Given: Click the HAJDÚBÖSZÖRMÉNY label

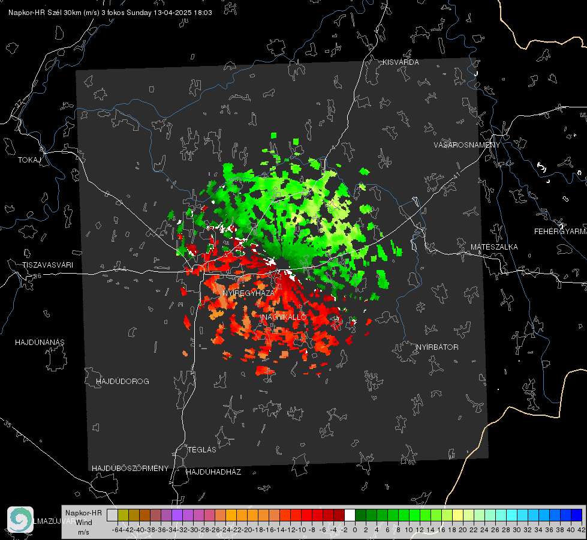Looking at the screenshot, I should coord(130,469).
